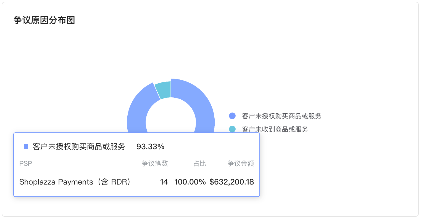Click the tooltip title 客户未授权购买商品或服务
Image resolution: width=421 pixels, height=219 pixels.
point(79,146)
